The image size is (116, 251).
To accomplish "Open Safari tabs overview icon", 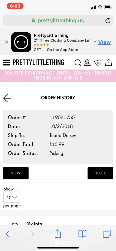I will tap(107, 234).
